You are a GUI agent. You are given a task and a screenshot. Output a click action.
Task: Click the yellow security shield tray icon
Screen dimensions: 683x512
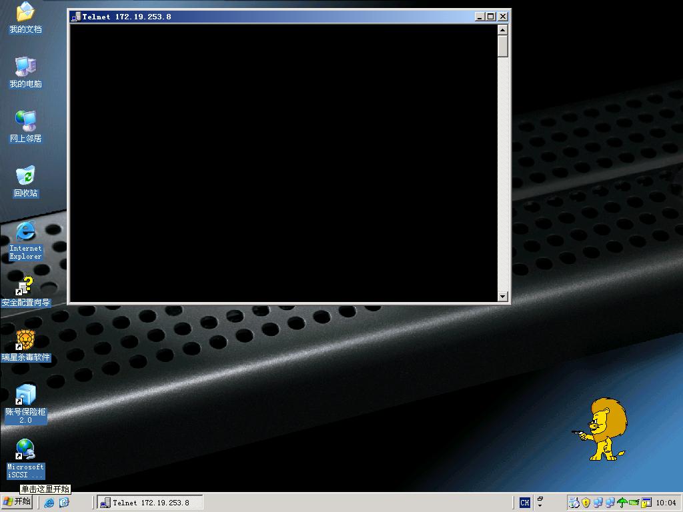pyautogui.click(x=586, y=503)
